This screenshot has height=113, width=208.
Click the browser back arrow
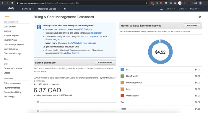click(3, 3)
